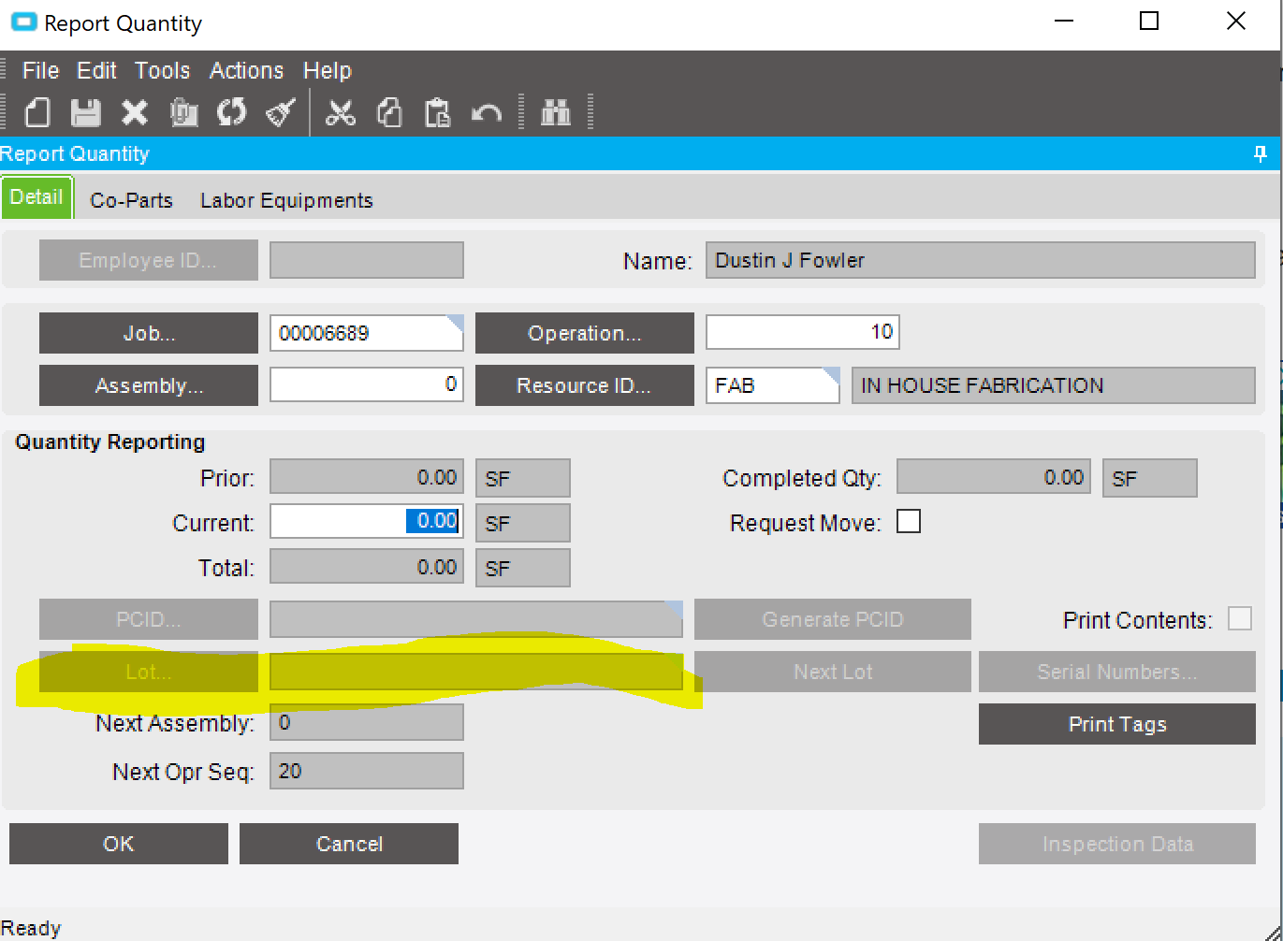
Task: Check the Request Move checkbox
Action: point(909,521)
